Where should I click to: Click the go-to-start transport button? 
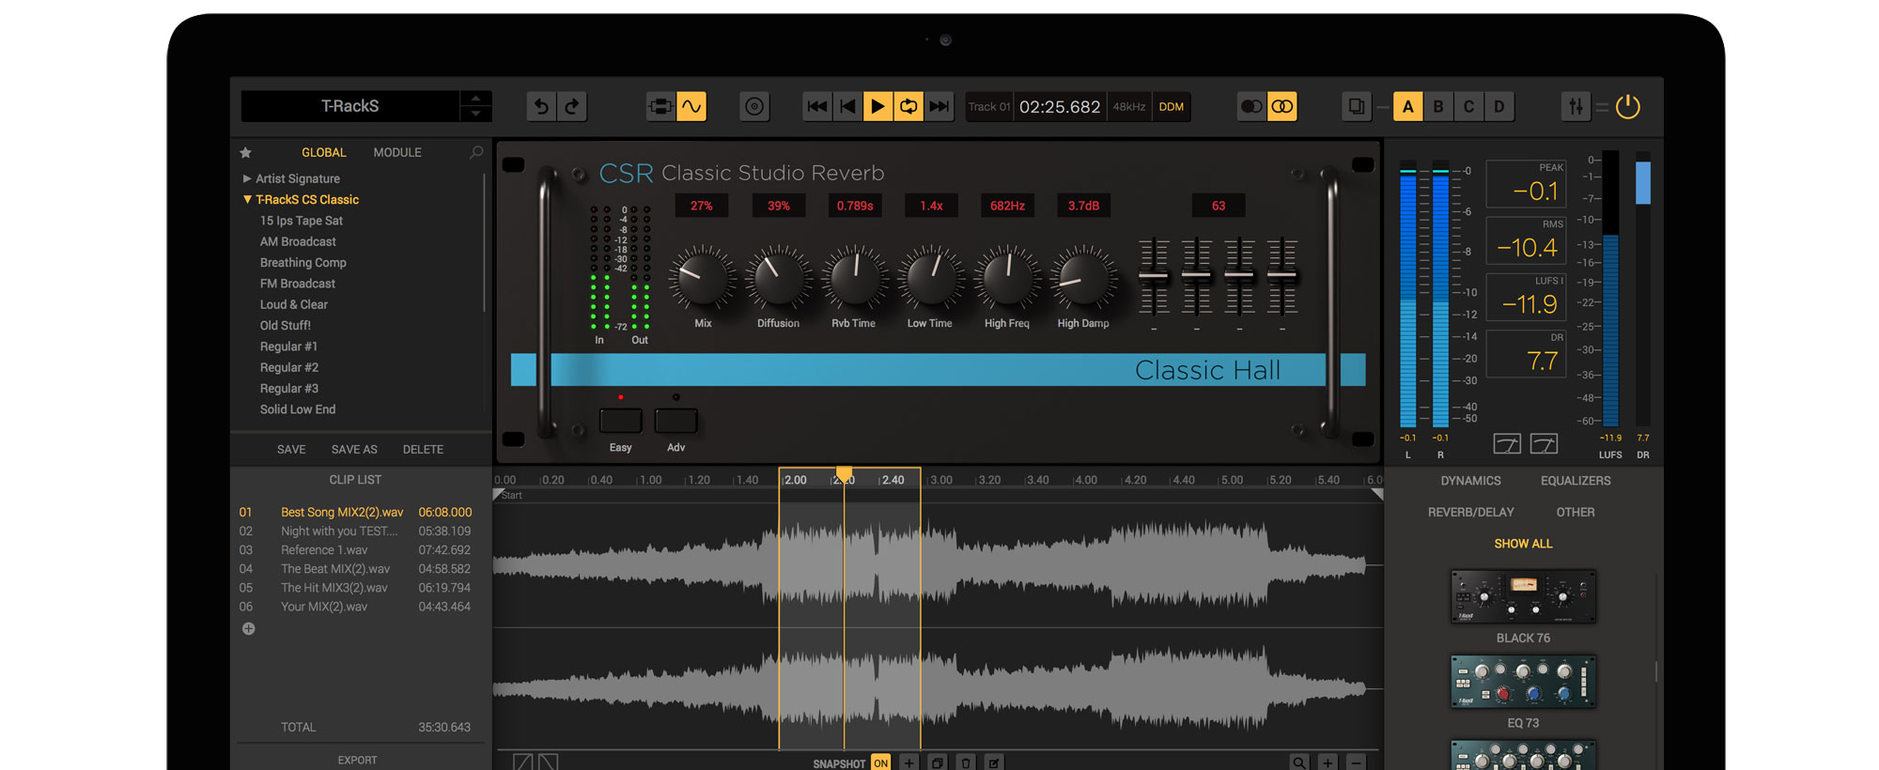coord(847,106)
